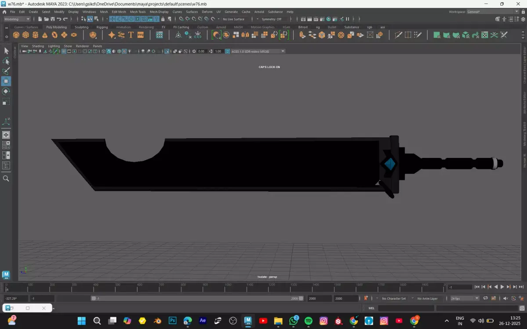Play animation forwards

[502, 287]
